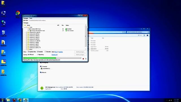Select Network in Explorer navigation pane

point(44,73)
